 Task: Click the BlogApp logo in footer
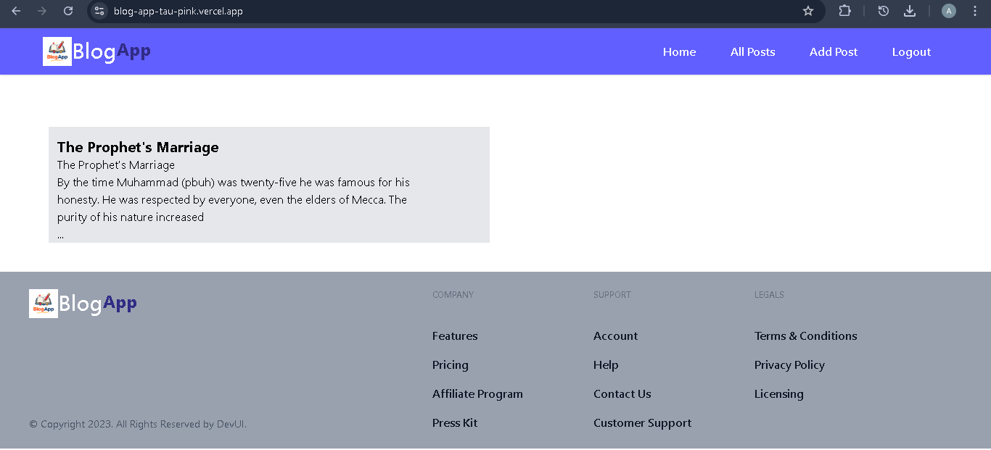click(83, 304)
